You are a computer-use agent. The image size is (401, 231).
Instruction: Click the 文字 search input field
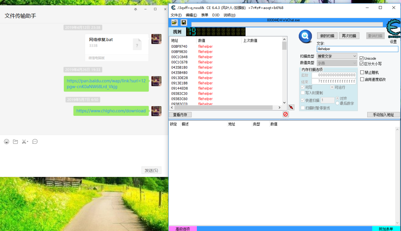(358, 49)
